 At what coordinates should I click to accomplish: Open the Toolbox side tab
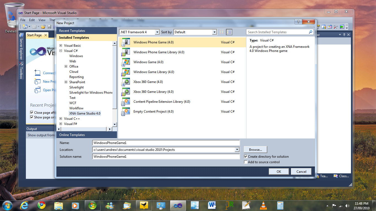21,71
